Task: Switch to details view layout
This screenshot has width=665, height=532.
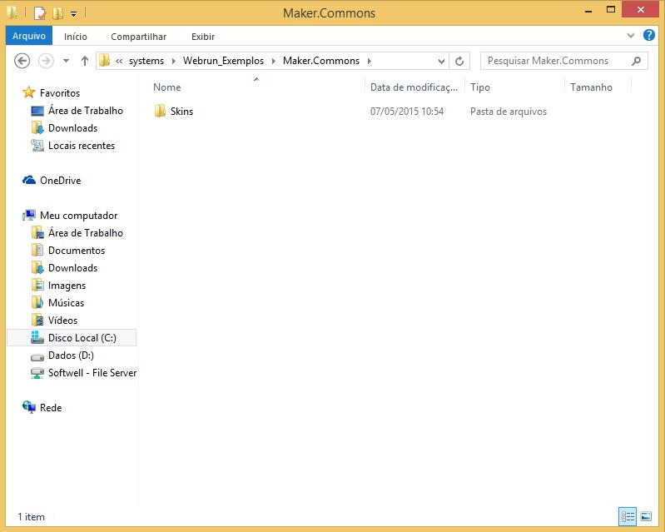Action: 628,516
